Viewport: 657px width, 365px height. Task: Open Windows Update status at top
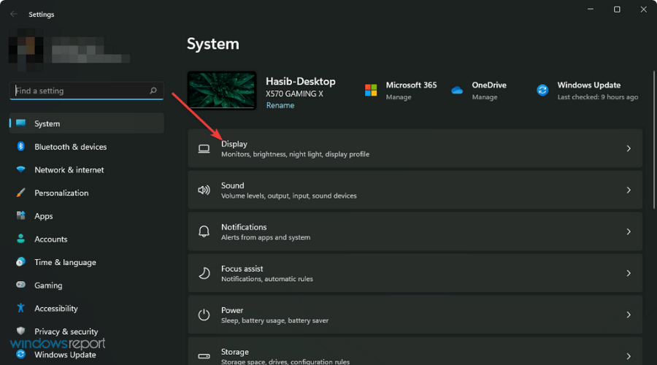click(588, 91)
